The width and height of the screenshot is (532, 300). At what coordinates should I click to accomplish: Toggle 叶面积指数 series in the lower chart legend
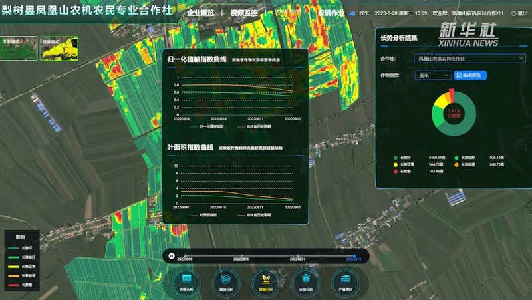click(x=203, y=215)
